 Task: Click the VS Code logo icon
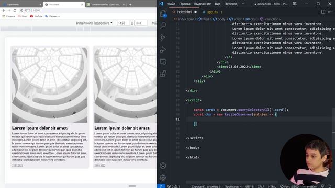pos(161,4)
